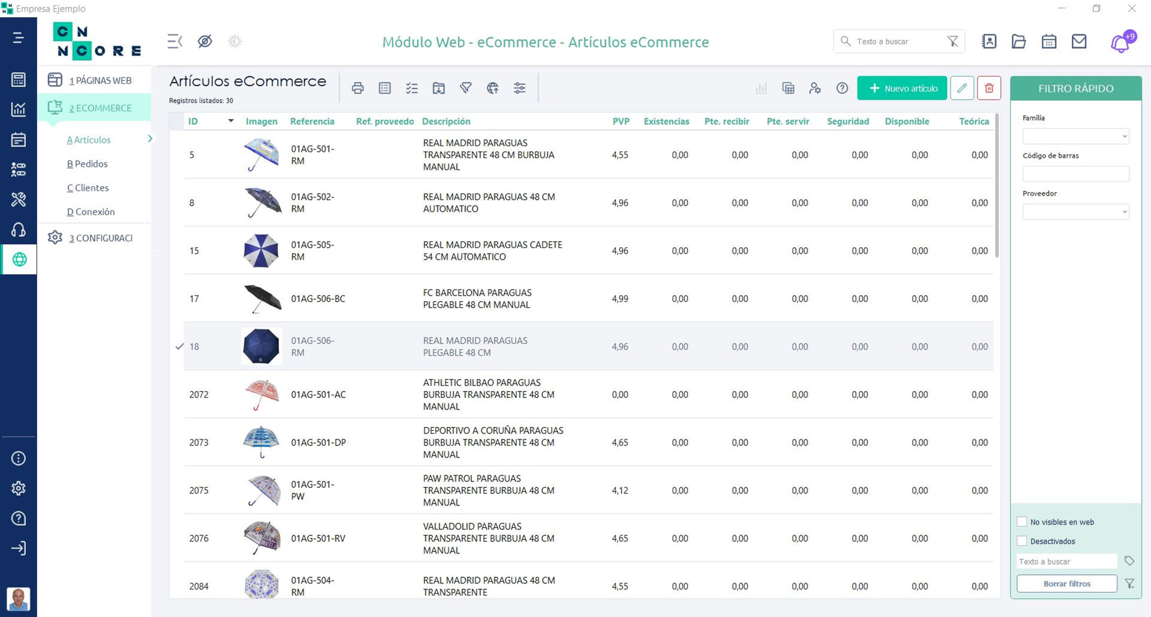Screen dimensions: 1151x617
Task: Sort by the Referencia column header
Action: point(312,121)
